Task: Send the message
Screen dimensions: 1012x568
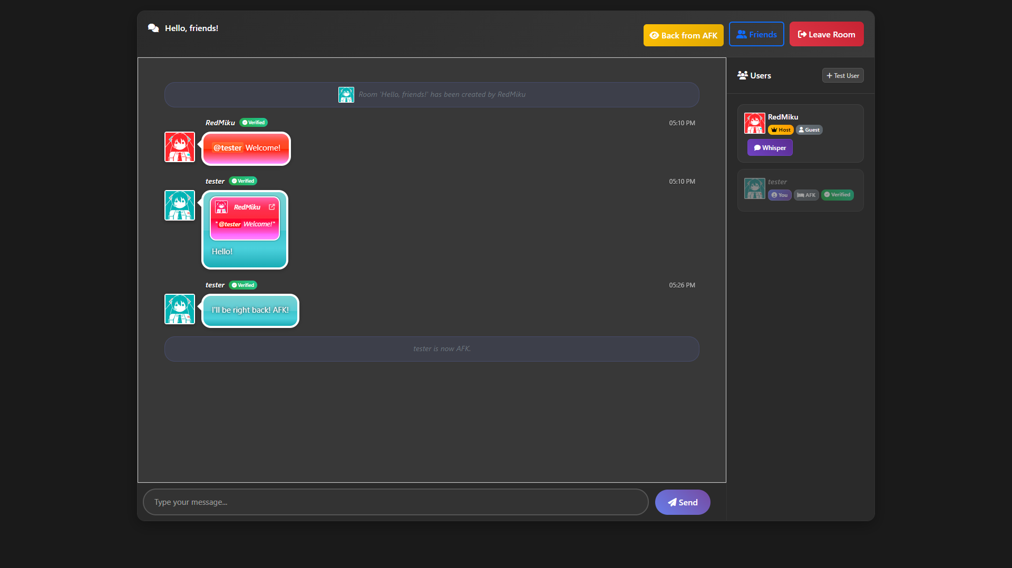Action: 682,502
